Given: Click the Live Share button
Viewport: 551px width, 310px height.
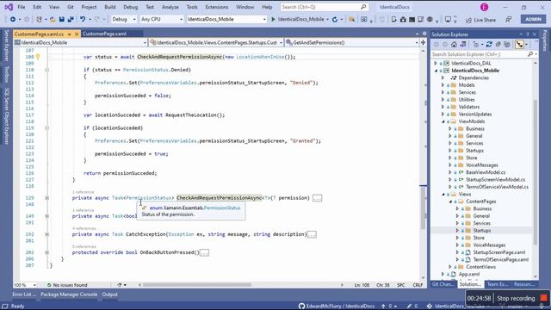Looking at the screenshot, I should tap(480, 20).
